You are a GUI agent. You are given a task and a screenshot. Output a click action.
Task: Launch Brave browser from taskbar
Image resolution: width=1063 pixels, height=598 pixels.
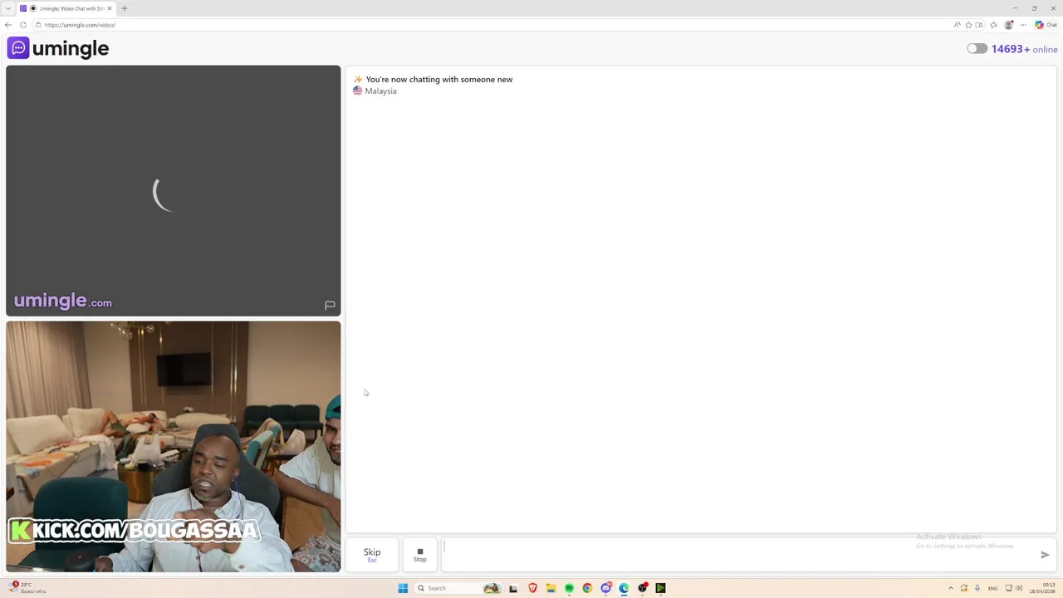(532, 588)
